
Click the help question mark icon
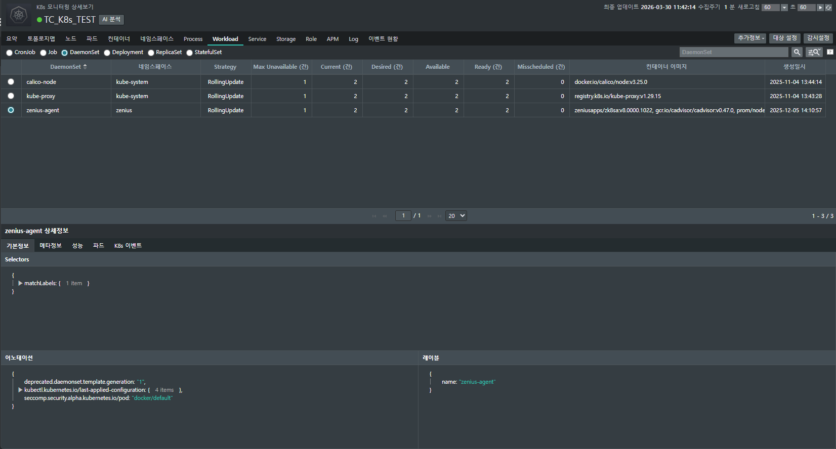[830, 52]
